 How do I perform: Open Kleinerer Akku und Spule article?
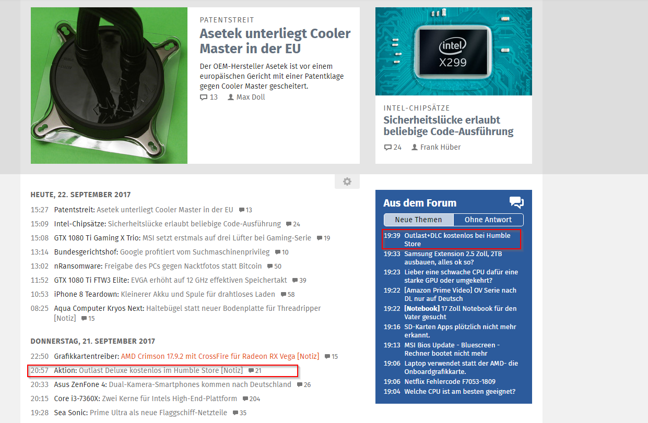tap(198, 294)
